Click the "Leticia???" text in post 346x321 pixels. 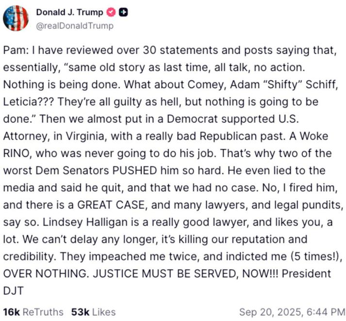coord(25,101)
